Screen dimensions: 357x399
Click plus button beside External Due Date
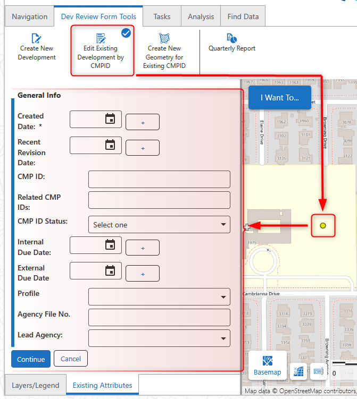coord(143,274)
